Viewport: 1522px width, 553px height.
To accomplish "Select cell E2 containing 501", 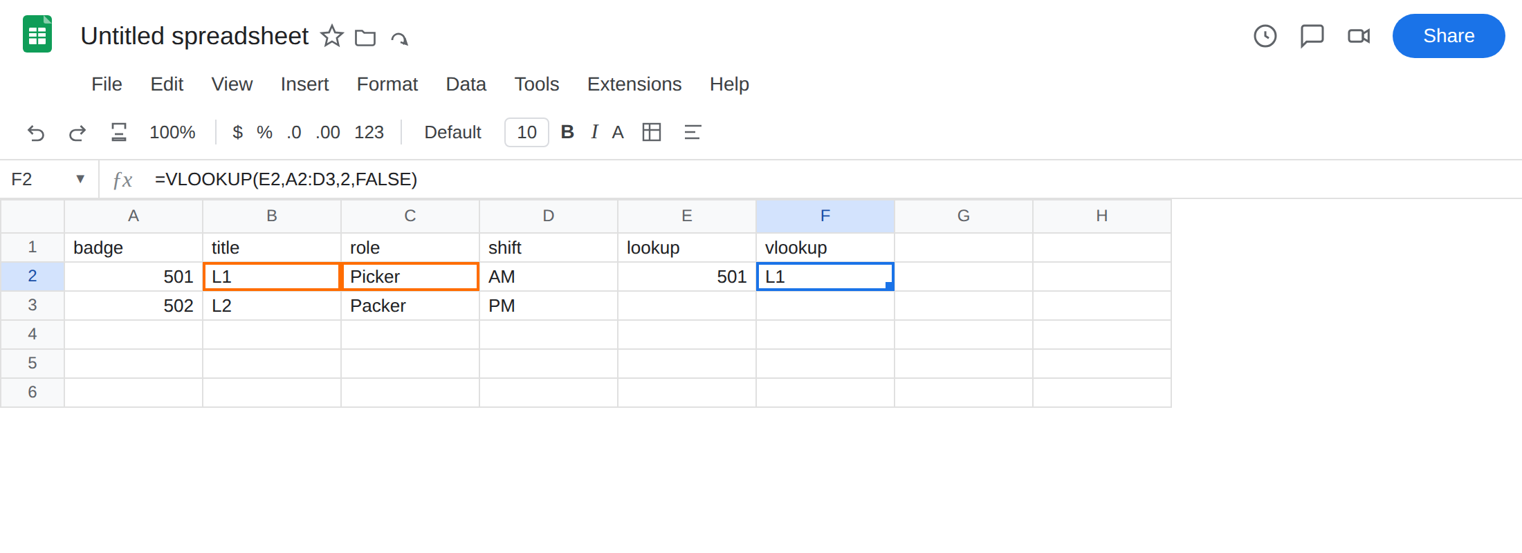I will click(687, 276).
